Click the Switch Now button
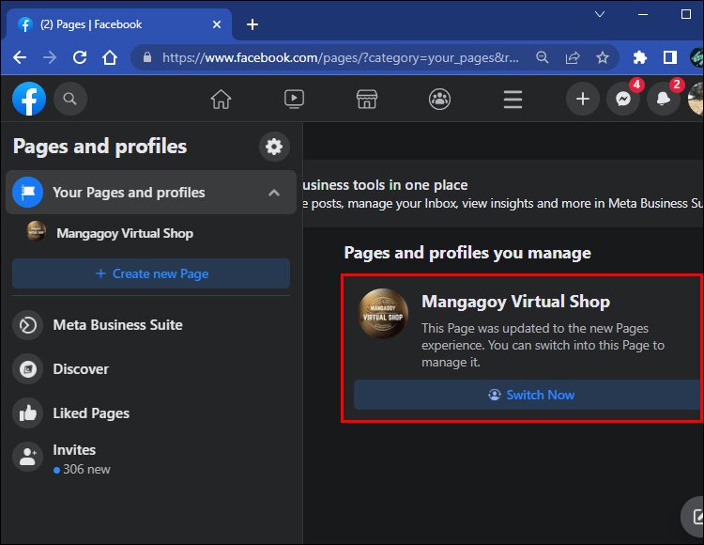704x545 pixels. [x=528, y=395]
